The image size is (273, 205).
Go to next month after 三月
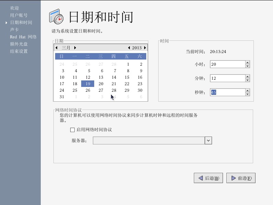[x=75, y=48]
